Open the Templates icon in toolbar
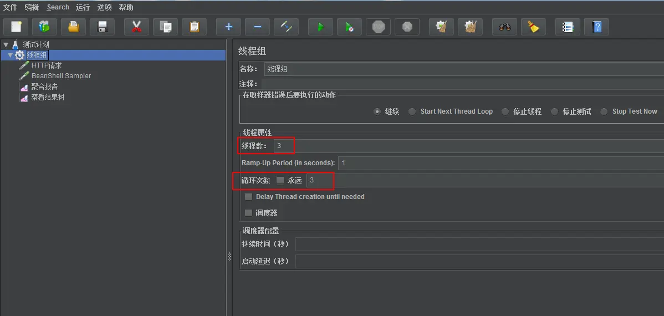664x316 pixels. pyautogui.click(x=44, y=27)
